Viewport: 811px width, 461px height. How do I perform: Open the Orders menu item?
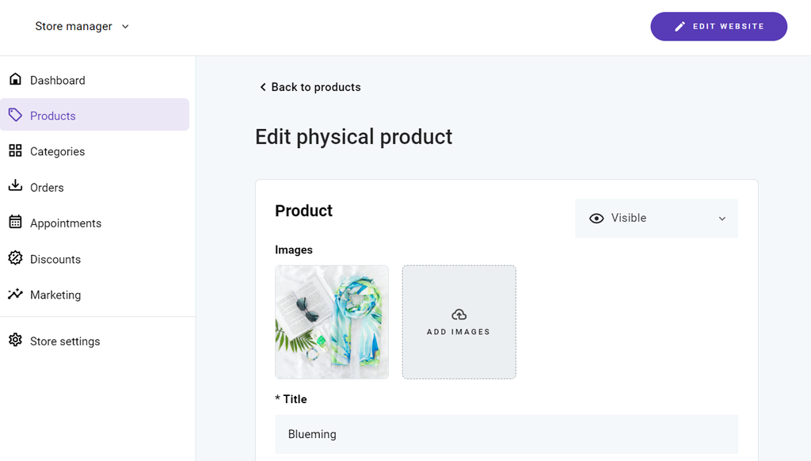(x=47, y=188)
